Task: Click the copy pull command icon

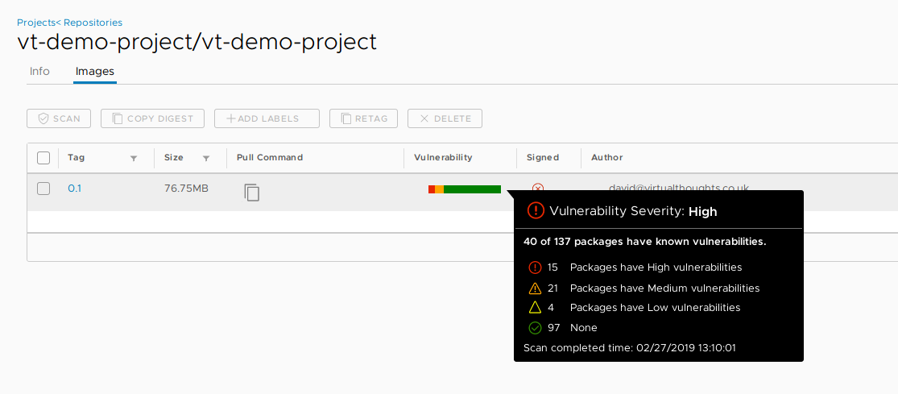Action: pyautogui.click(x=252, y=193)
